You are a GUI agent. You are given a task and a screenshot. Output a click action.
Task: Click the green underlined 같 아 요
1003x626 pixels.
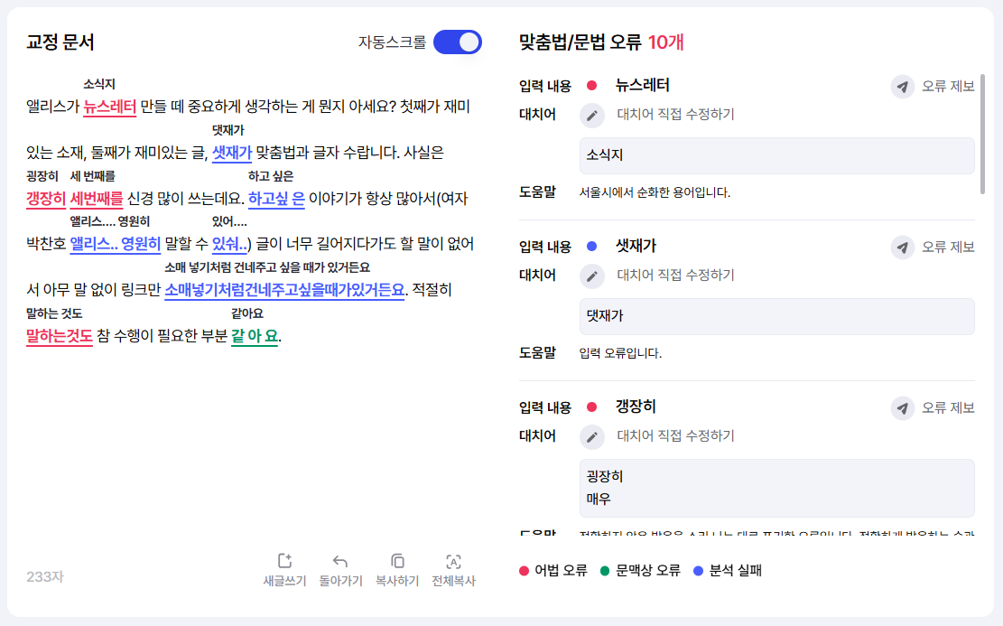click(255, 337)
